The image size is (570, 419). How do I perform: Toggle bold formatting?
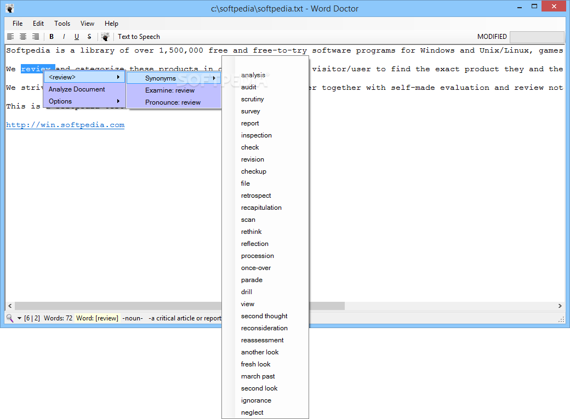(52, 36)
